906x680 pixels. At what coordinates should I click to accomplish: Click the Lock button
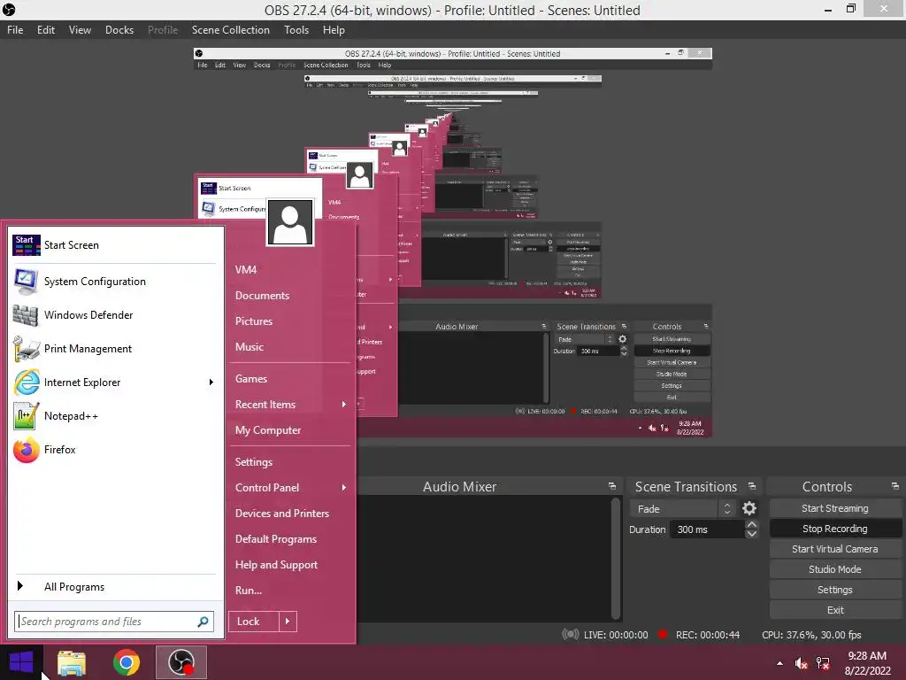(253, 622)
